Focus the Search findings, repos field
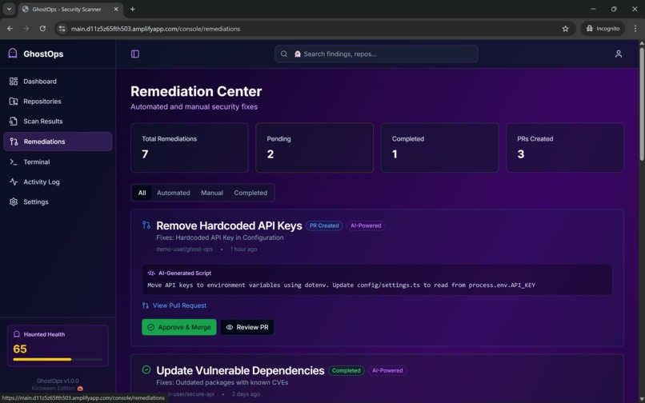This screenshot has height=403, width=645. click(376, 54)
